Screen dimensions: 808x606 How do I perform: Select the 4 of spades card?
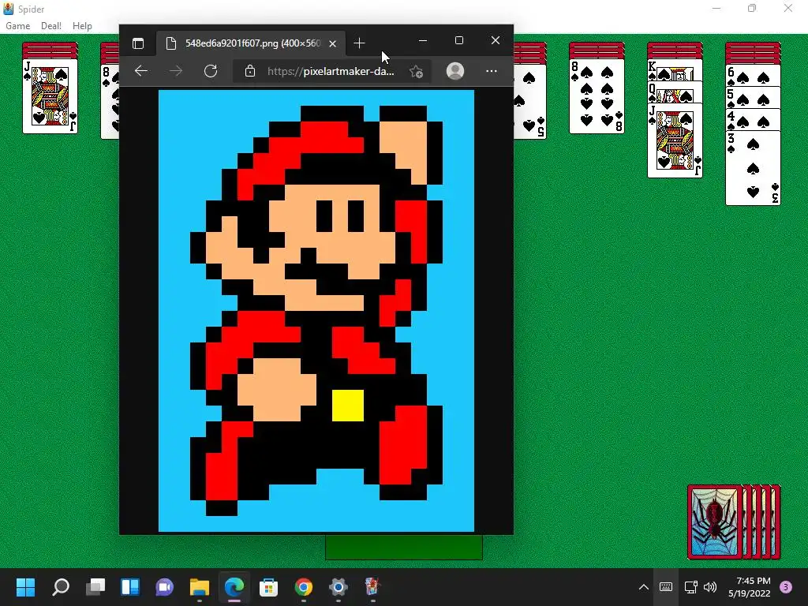coord(753,119)
